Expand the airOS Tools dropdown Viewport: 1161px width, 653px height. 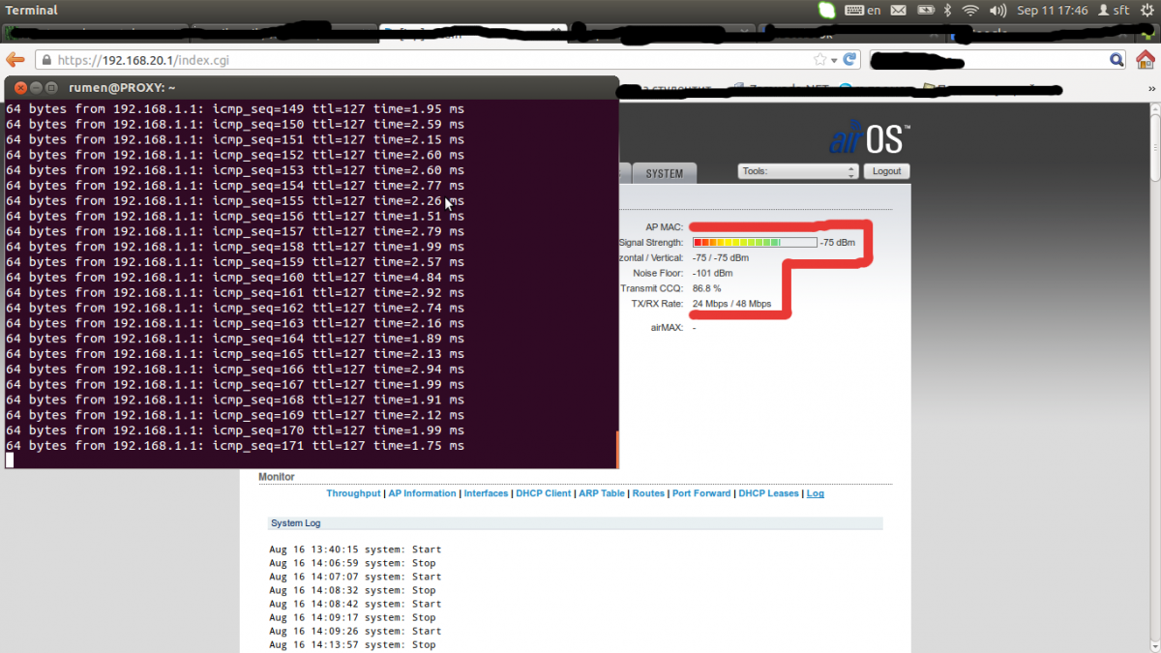coord(798,171)
